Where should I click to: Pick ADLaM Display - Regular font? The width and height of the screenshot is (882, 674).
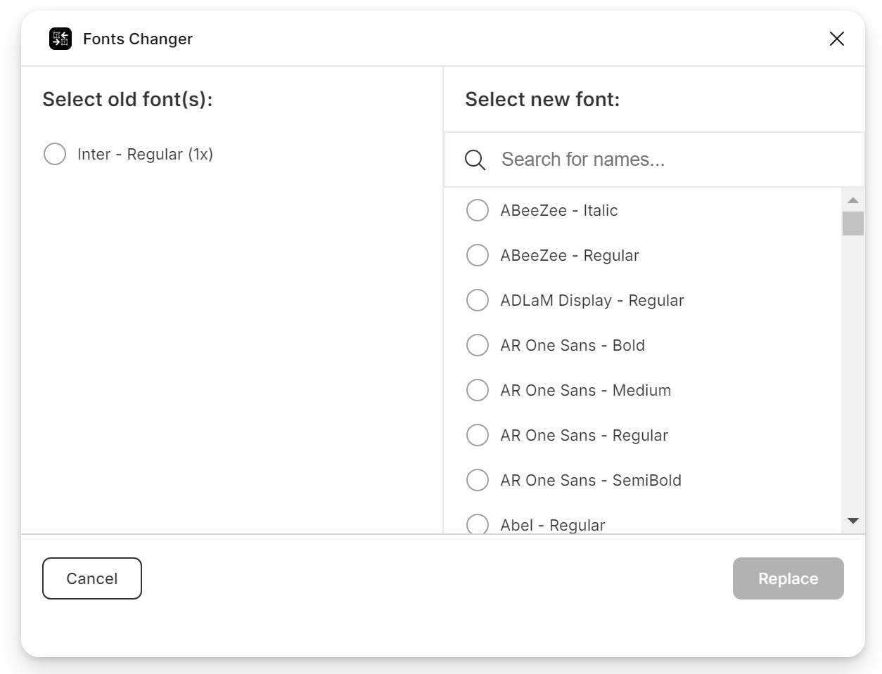478,300
